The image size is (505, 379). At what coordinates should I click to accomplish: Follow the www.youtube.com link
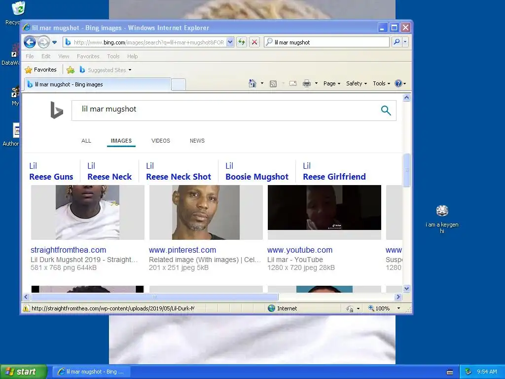pos(300,250)
